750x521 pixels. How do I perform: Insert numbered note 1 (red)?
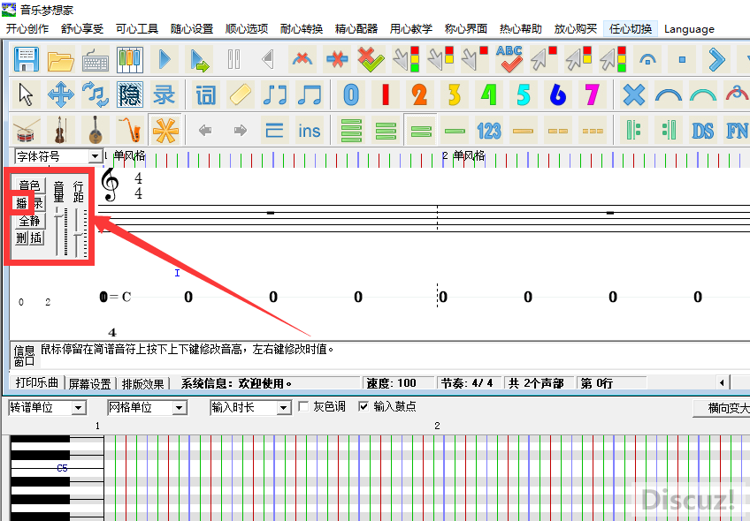click(x=386, y=94)
